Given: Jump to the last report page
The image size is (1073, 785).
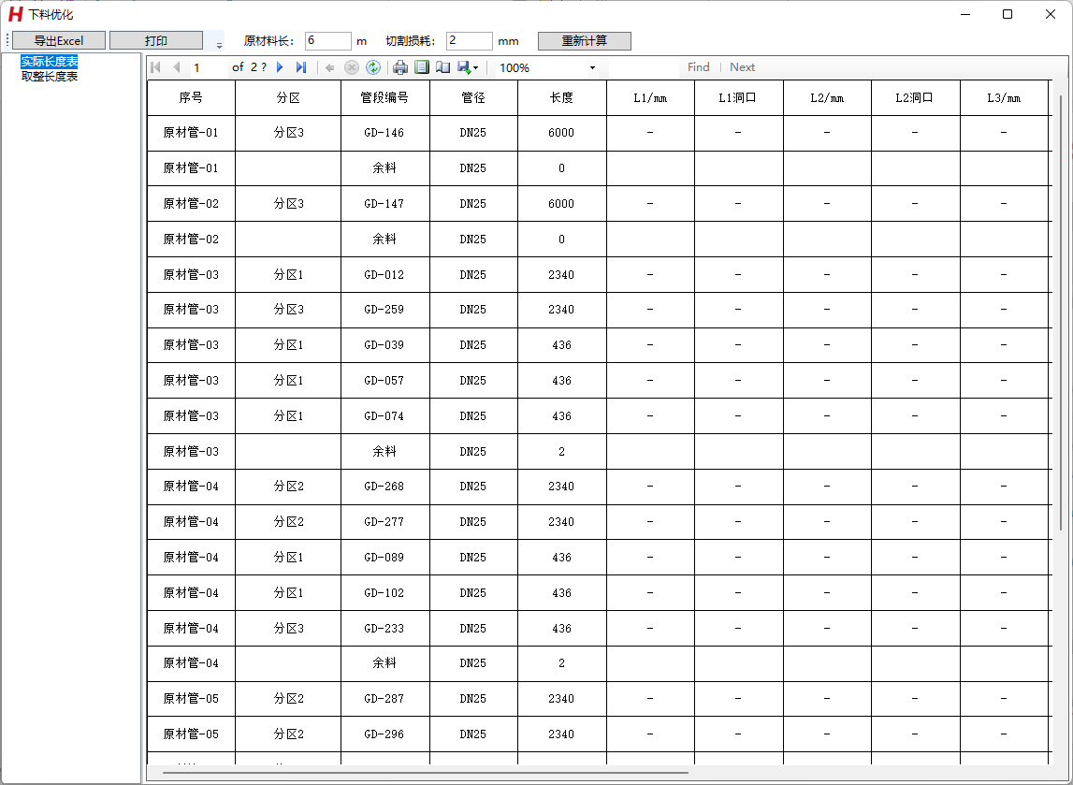Looking at the screenshot, I should point(300,67).
